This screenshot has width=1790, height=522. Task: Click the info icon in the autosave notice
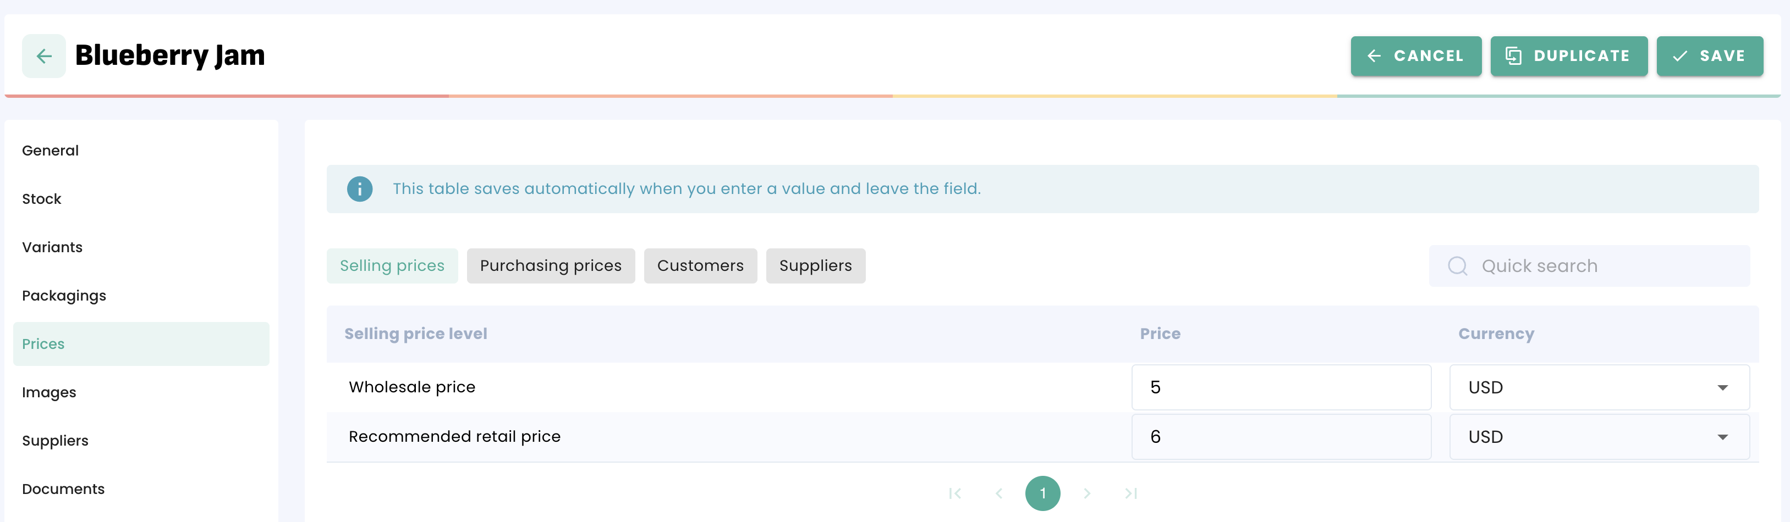[359, 189]
